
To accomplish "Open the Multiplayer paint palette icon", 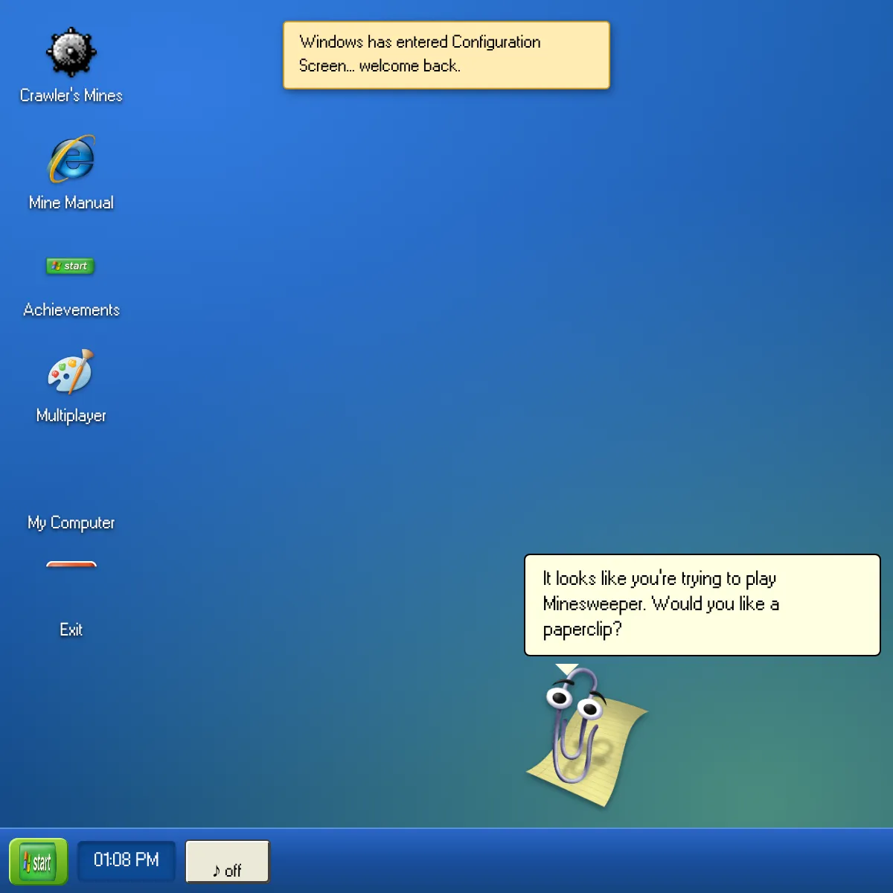I will click(x=71, y=372).
